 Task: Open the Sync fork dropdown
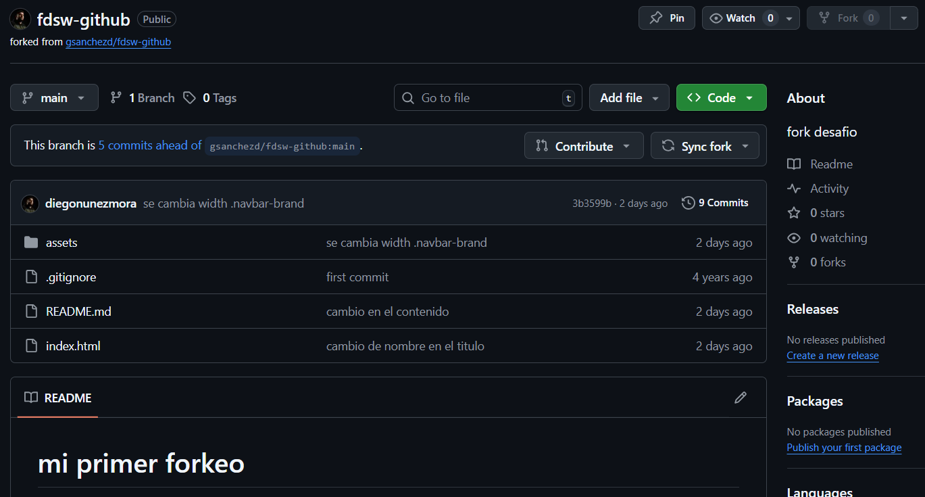(705, 146)
